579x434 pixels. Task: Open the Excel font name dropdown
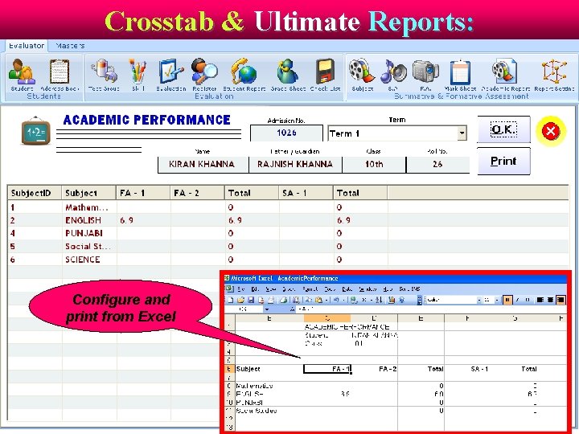[479, 300]
